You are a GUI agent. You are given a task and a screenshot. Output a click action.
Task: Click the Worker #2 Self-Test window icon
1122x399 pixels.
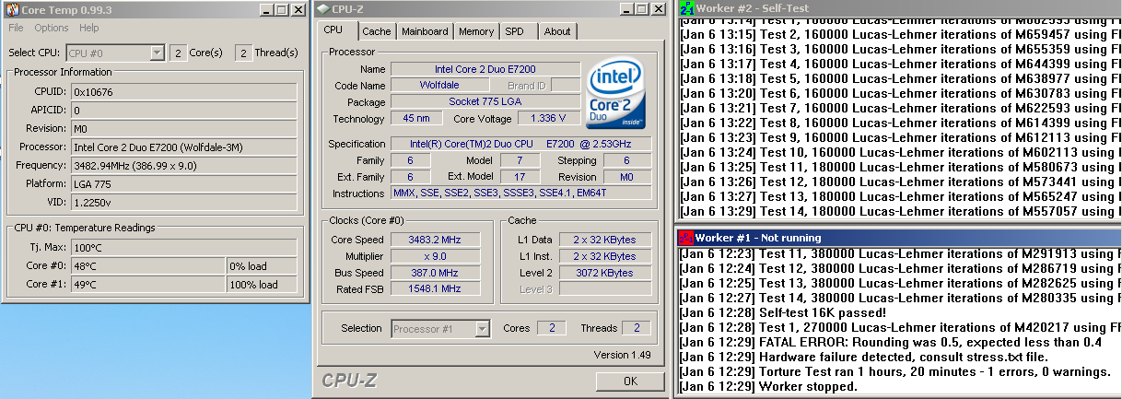coord(685,8)
